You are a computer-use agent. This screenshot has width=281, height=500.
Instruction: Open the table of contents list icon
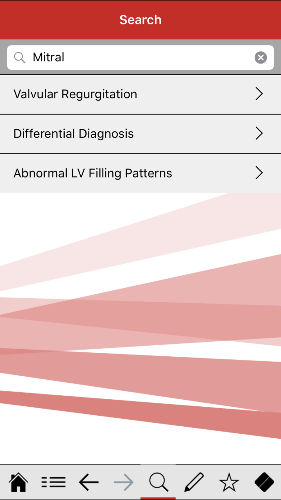coord(53,482)
